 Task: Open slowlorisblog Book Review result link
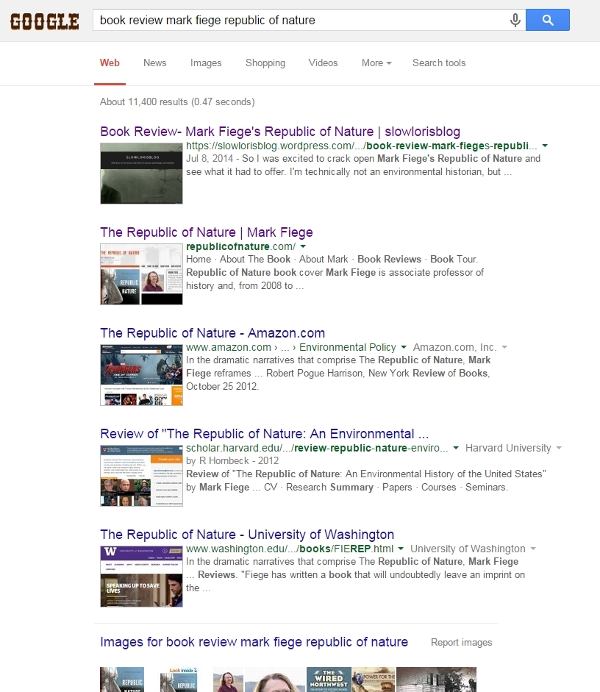[280, 132]
